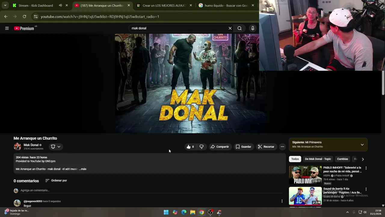
Task: Open 'PABLO IMHOFF: Sobreviví a la' title
Action: [x=343, y=169]
